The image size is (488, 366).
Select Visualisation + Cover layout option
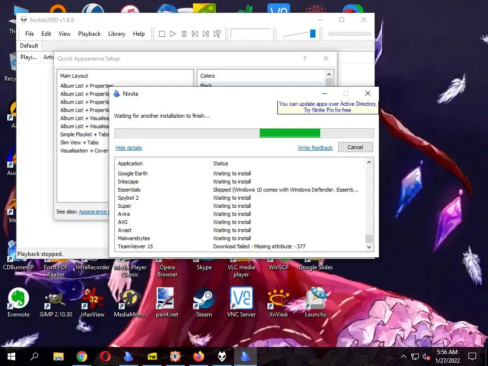click(84, 151)
